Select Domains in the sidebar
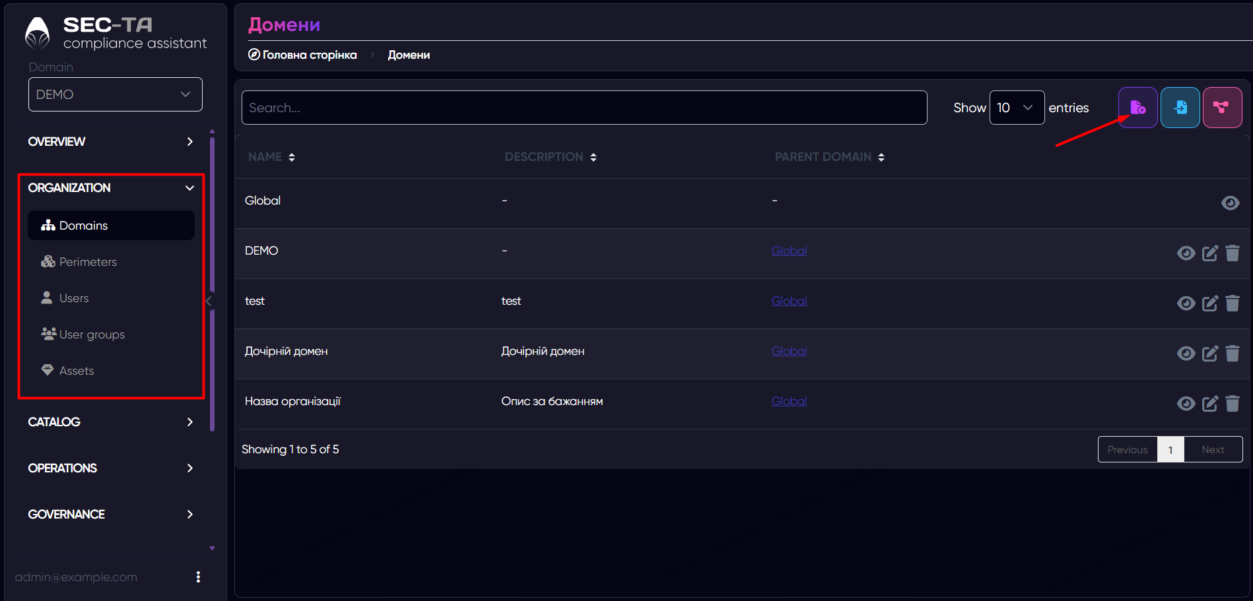The width and height of the screenshot is (1253, 601). click(x=111, y=226)
